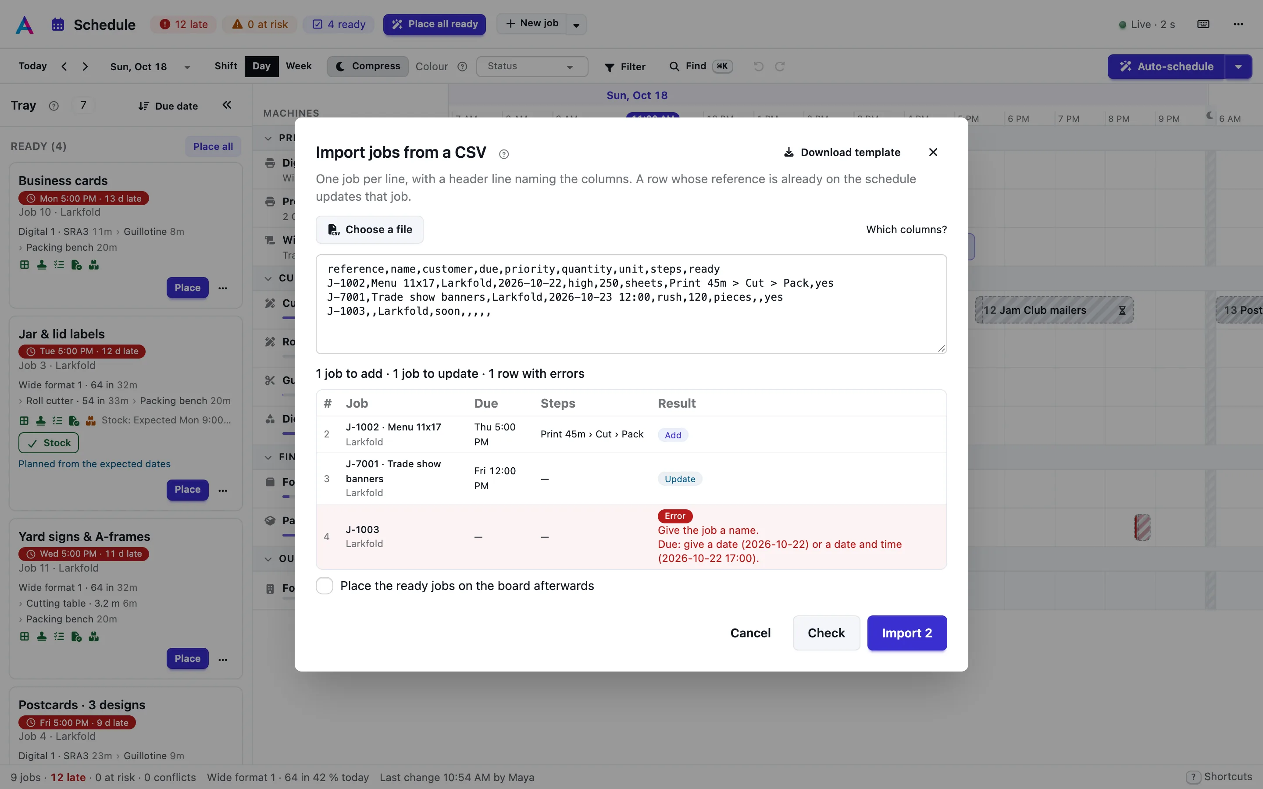Open help icon beside Import jobs title
The height and width of the screenshot is (789, 1263).
[503, 154]
